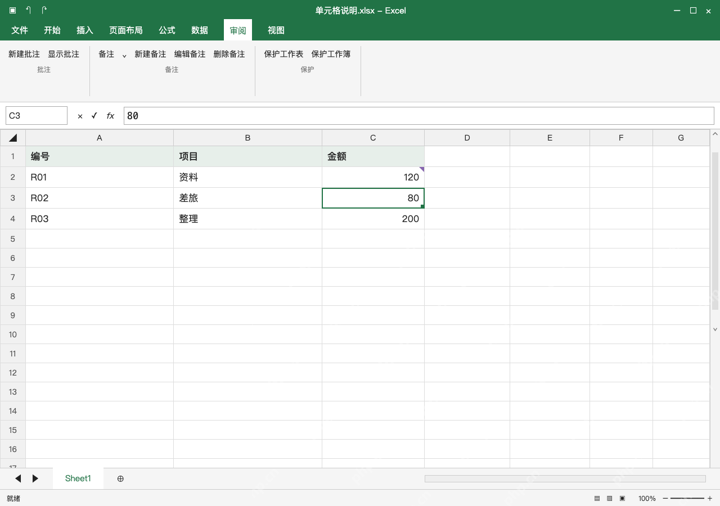The image size is (720, 506).
Task: Switch to the 插入 ribbon tab
Action: click(85, 30)
